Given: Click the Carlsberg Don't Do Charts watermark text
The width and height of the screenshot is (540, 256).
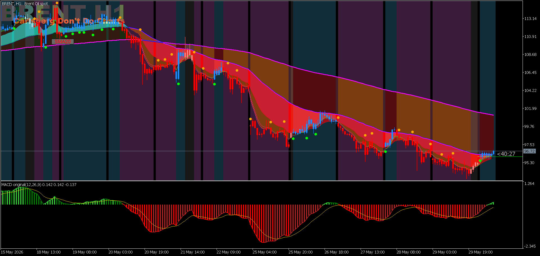Looking at the screenshot, I should click(69, 21).
